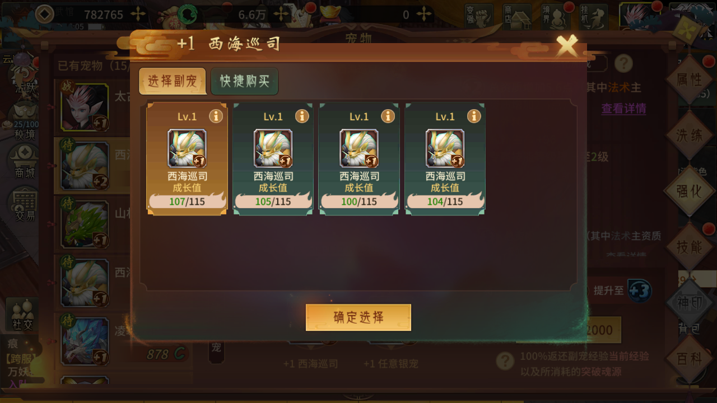Open the 商城 shop sidebar icon
Viewport: 717px width, 403px height.
(24, 162)
